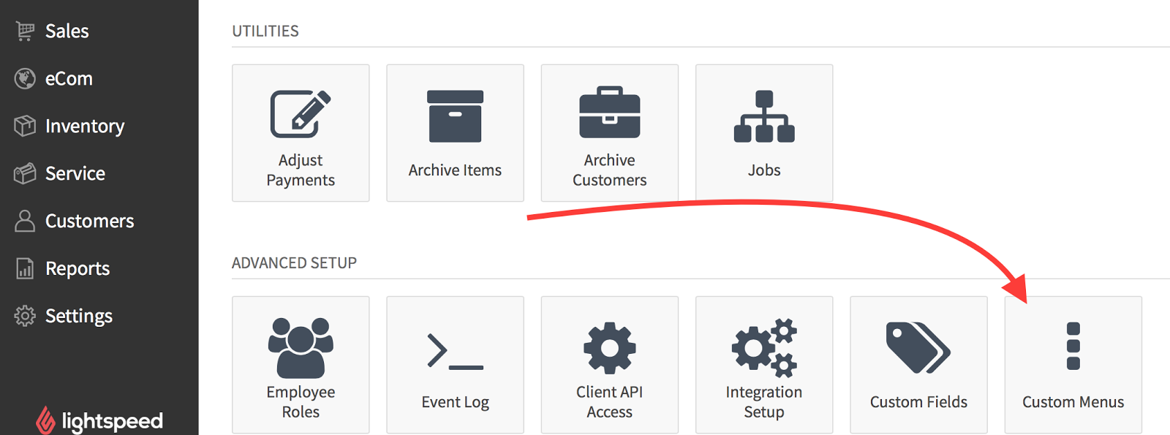
Task: Click the Employee Roles label
Action: tap(301, 402)
